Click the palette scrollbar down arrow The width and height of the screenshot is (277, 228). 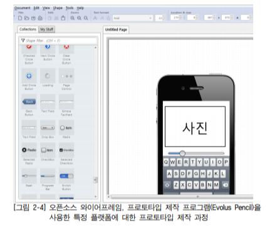(x=95, y=197)
